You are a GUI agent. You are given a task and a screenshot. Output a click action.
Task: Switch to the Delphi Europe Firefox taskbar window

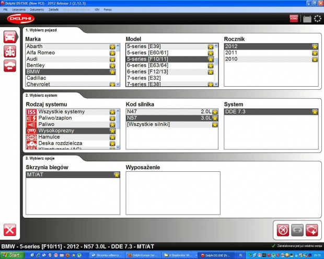(143, 255)
